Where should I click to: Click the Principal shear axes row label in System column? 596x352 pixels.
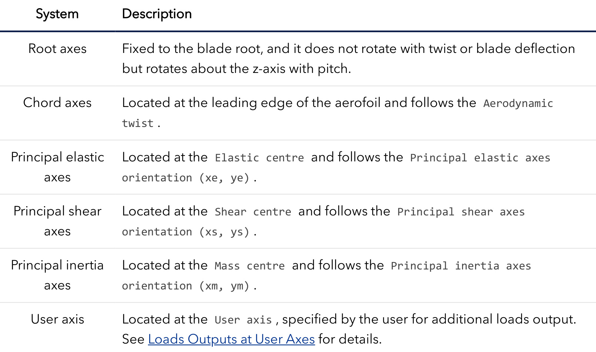(57, 221)
